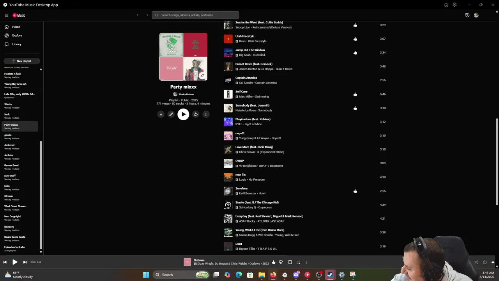499x281 pixels.
Task: Toggle shuffle in the player bar
Action: tap(476, 262)
